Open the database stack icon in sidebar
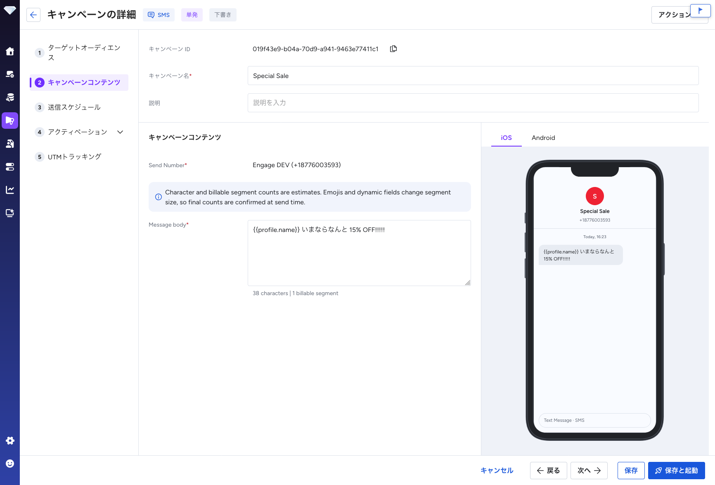Viewport: 715px width, 485px height. coord(10,97)
